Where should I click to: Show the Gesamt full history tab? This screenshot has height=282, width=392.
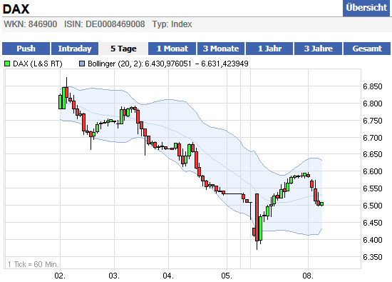[367, 49]
